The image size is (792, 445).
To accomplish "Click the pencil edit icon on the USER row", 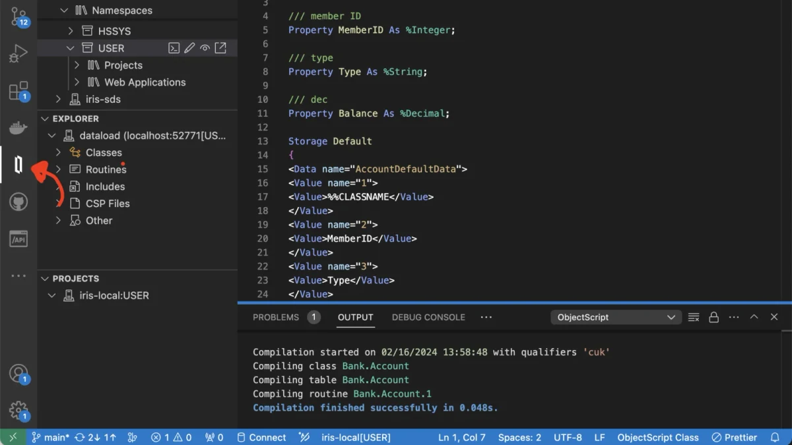I will 189,48.
